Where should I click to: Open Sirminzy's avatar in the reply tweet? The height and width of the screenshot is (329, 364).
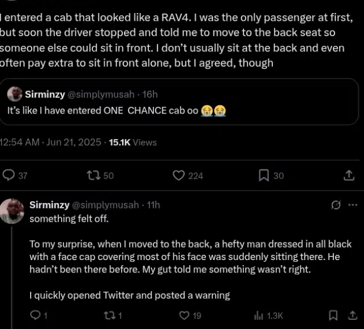pos(12,211)
